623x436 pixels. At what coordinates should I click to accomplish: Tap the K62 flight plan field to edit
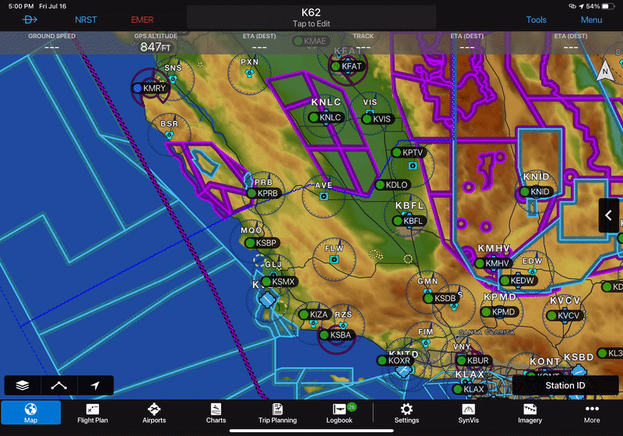pos(311,17)
